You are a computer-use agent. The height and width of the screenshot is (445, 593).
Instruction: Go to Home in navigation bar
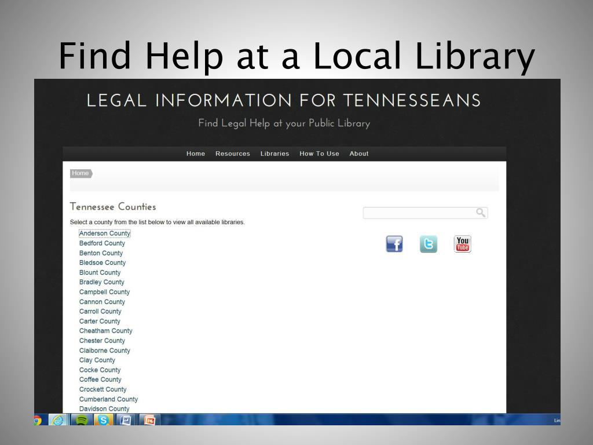coord(196,154)
